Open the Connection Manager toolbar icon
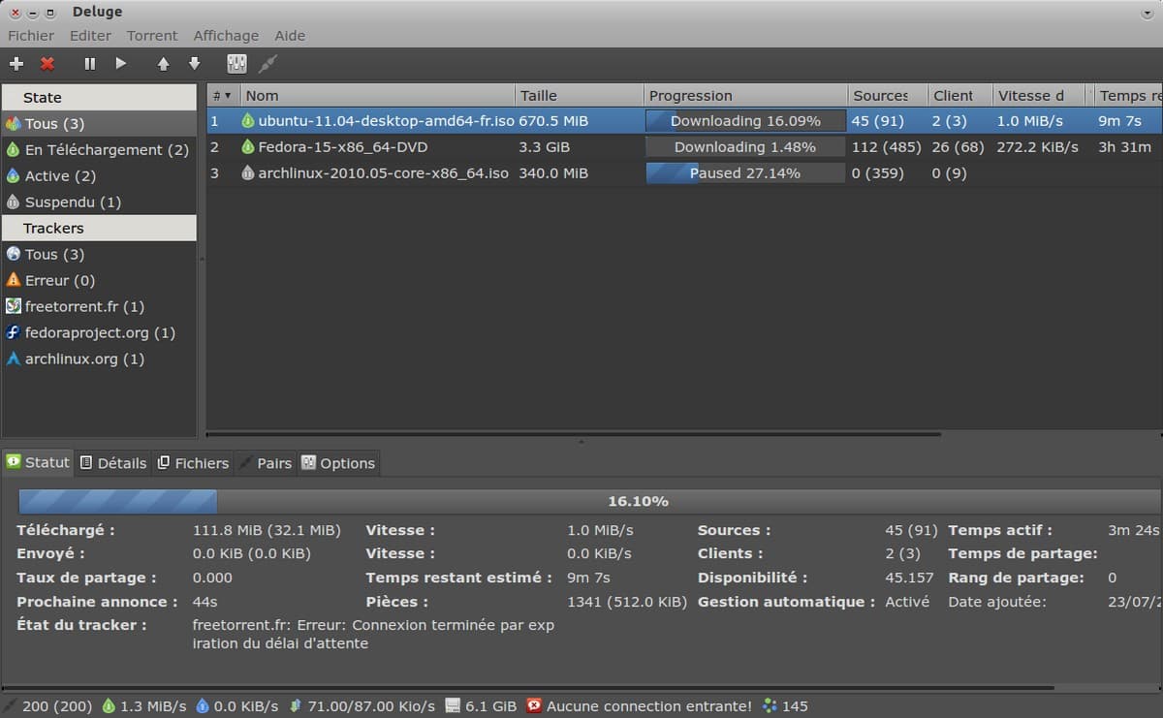The height and width of the screenshot is (718, 1163). pos(267,64)
